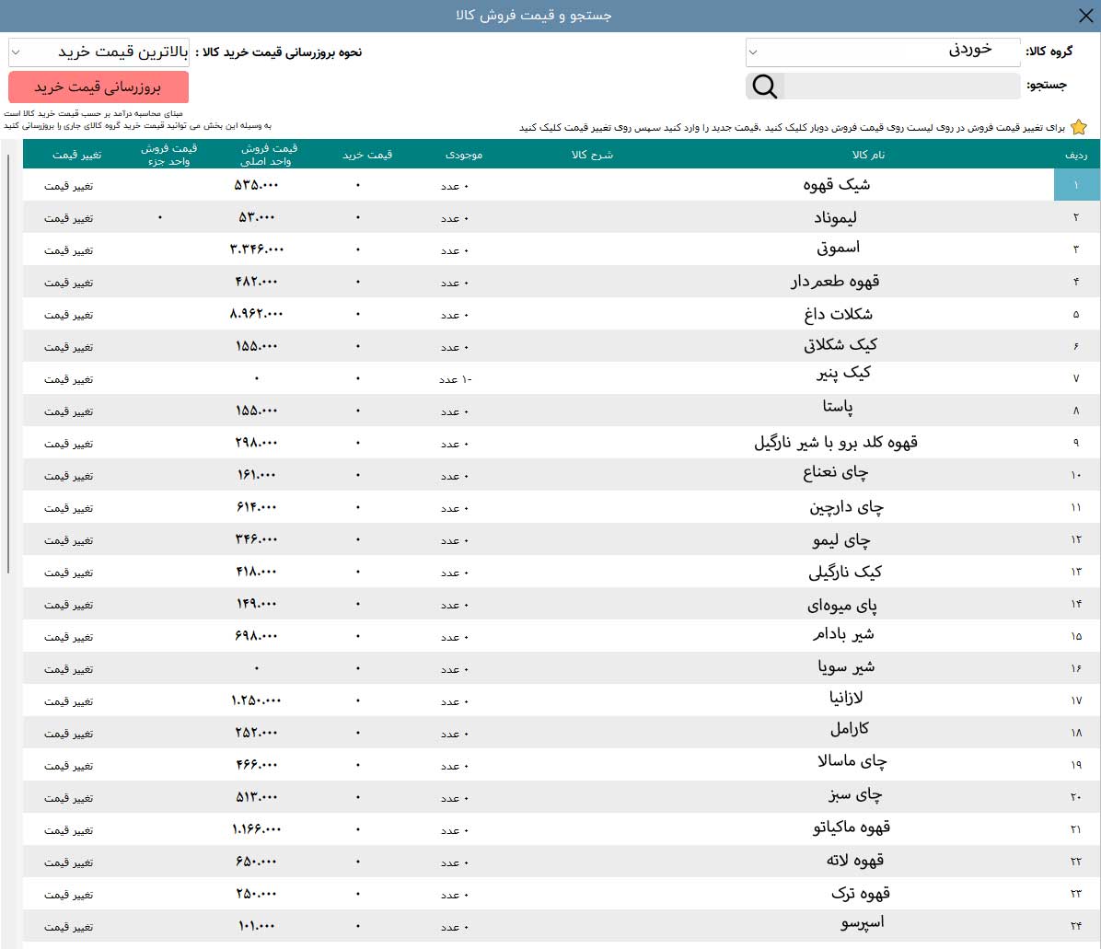Click the نام کالا column header
Viewport: 1101px width, 949px height.
(x=868, y=155)
